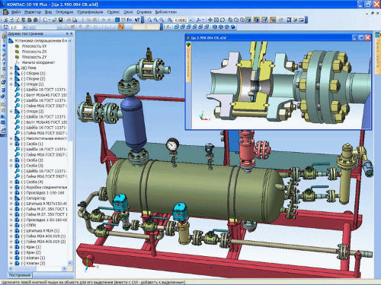Click the tree panel vertical scrollbar down arrow
Screen dimensions: 381x285
coord(70,263)
